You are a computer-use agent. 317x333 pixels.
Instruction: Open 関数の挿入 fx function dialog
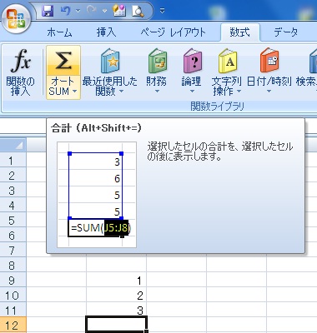[x=20, y=72]
